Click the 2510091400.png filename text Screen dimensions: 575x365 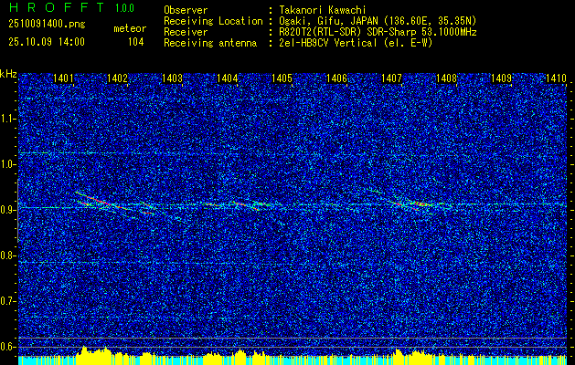pos(47,25)
